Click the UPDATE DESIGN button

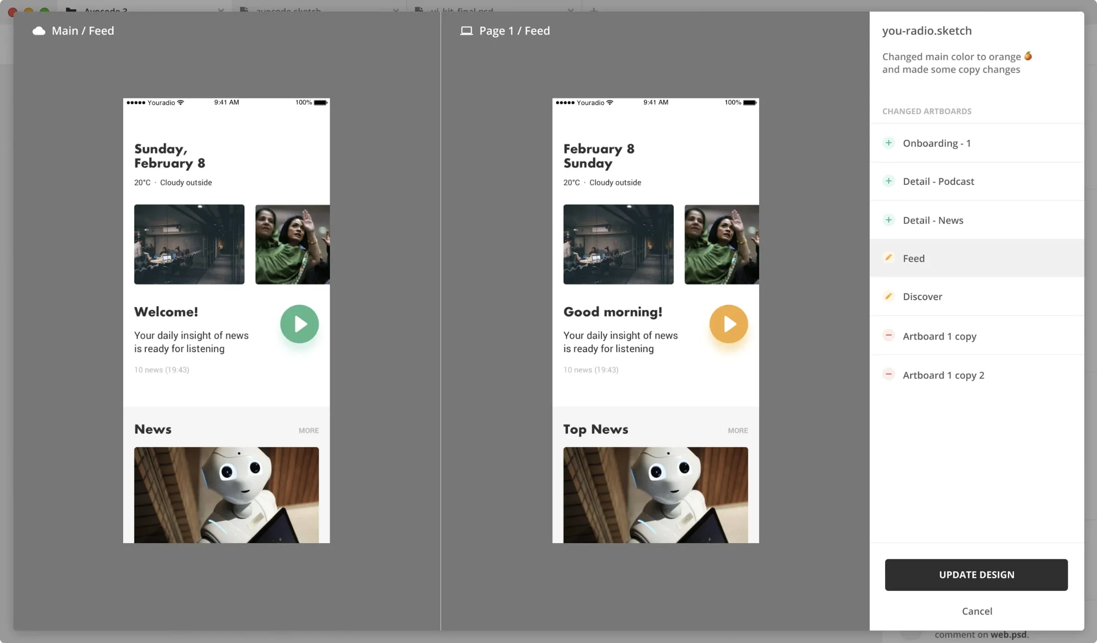[976, 575]
